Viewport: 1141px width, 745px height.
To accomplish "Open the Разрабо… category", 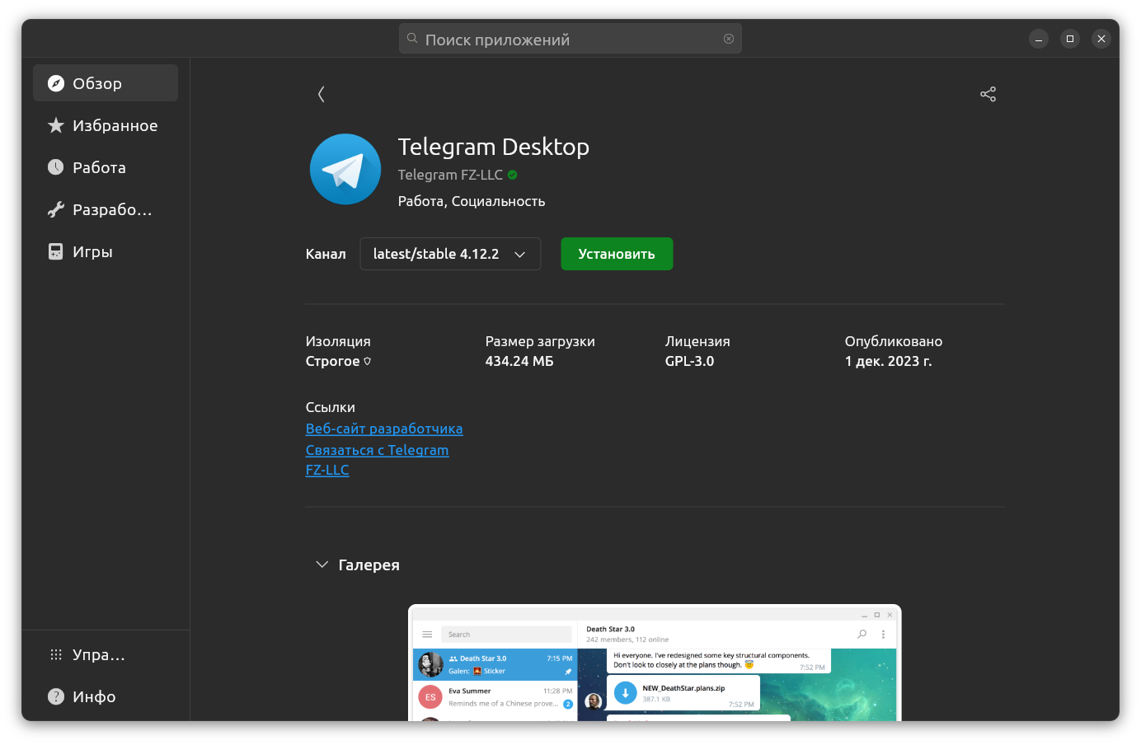I will pos(106,209).
